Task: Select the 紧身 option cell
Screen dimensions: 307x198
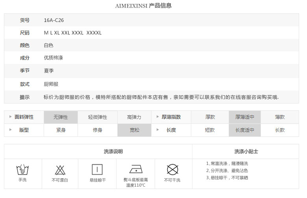Action: tap(61, 130)
